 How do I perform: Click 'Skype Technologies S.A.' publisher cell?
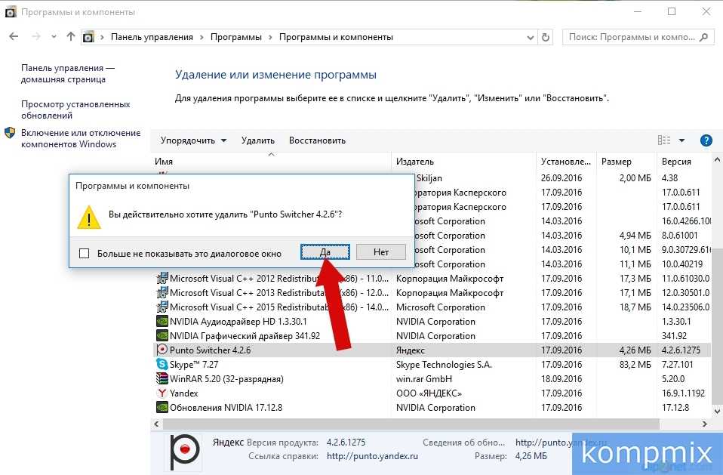click(x=444, y=364)
